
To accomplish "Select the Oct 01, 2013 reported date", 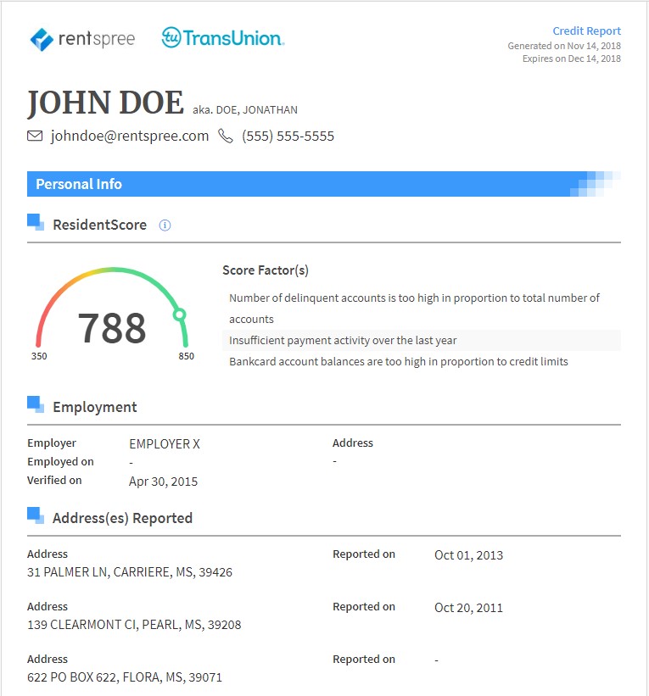I will click(x=468, y=555).
